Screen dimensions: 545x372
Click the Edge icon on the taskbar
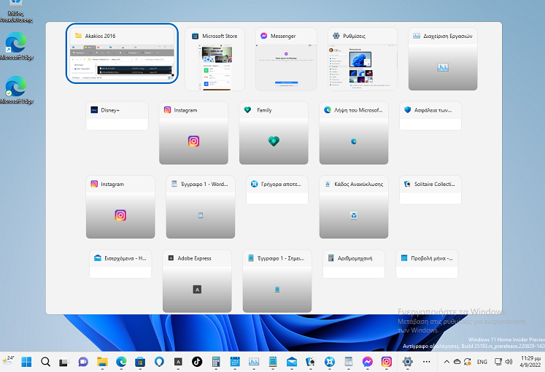pyautogui.click(x=121, y=362)
